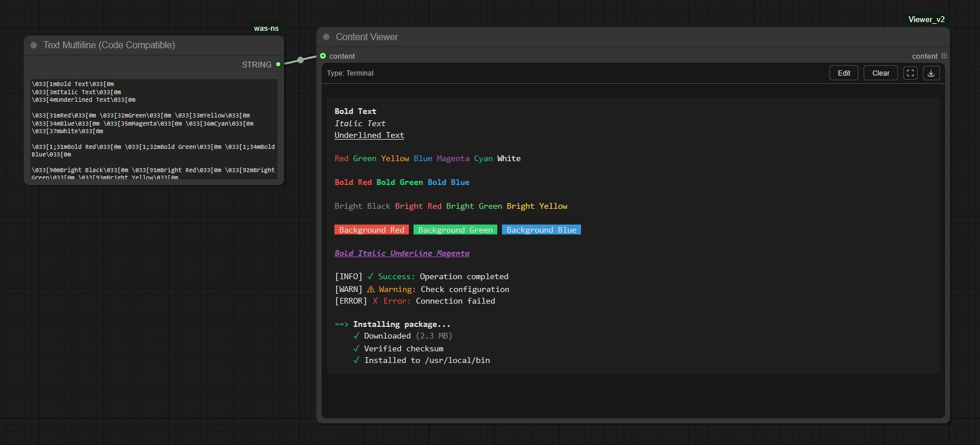Screen dimensions: 980x445
Task: Click the Clear button
Action: pos(881,73)
